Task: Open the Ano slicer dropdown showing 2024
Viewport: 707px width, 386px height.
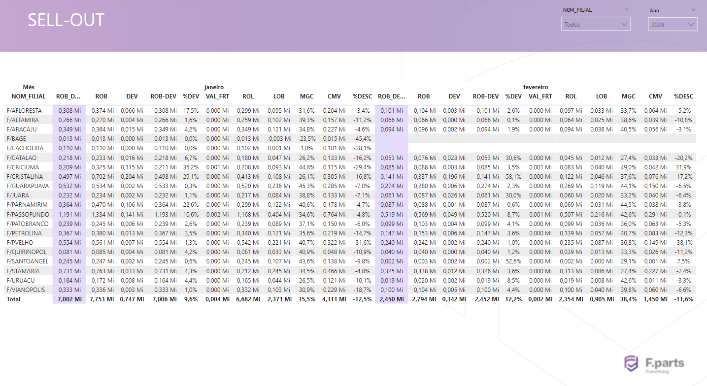Action: 673,24
